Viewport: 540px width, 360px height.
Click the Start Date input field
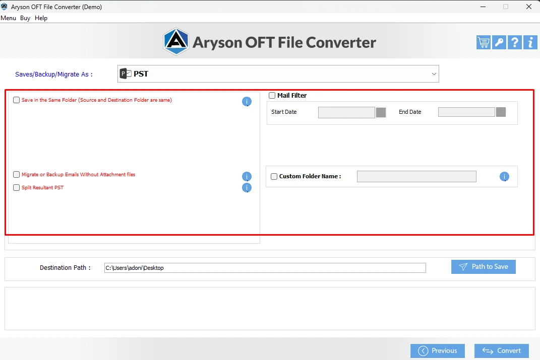[346, 112]
